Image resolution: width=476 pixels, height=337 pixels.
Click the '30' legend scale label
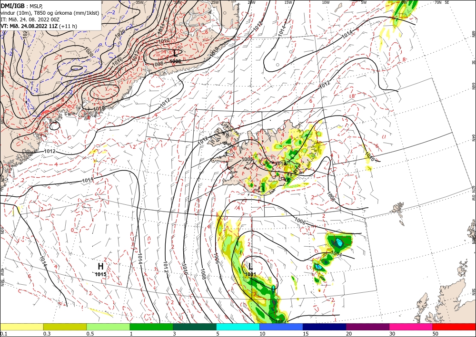pyautogui.click(x=392, y=334)
